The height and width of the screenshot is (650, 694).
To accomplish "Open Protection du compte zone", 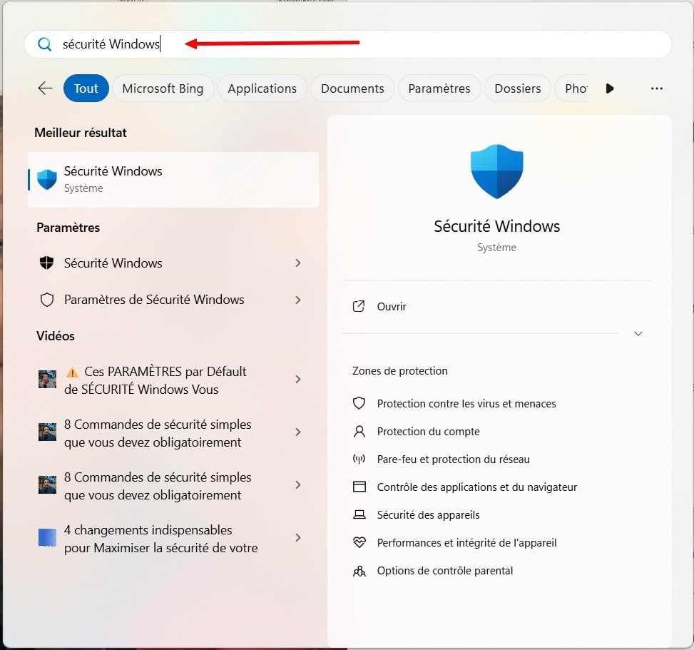I will tap(428, 432).
